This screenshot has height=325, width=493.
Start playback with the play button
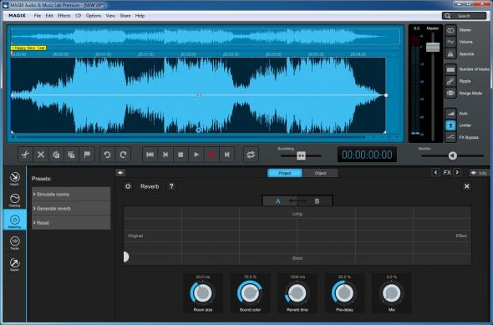(196, 155)
